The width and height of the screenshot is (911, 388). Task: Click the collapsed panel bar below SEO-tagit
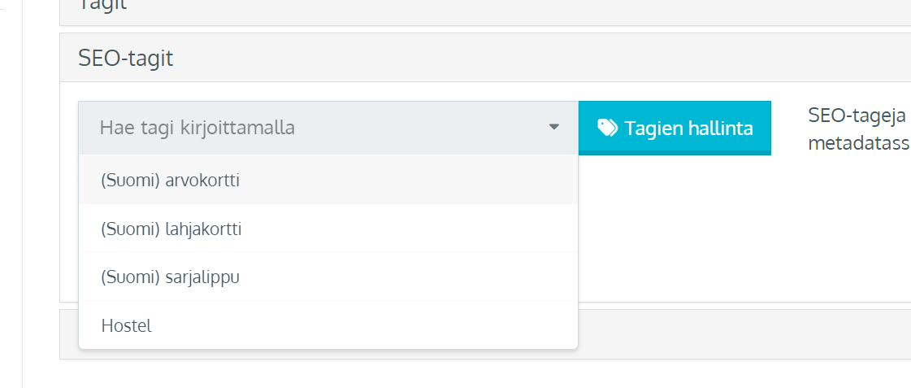744,334
